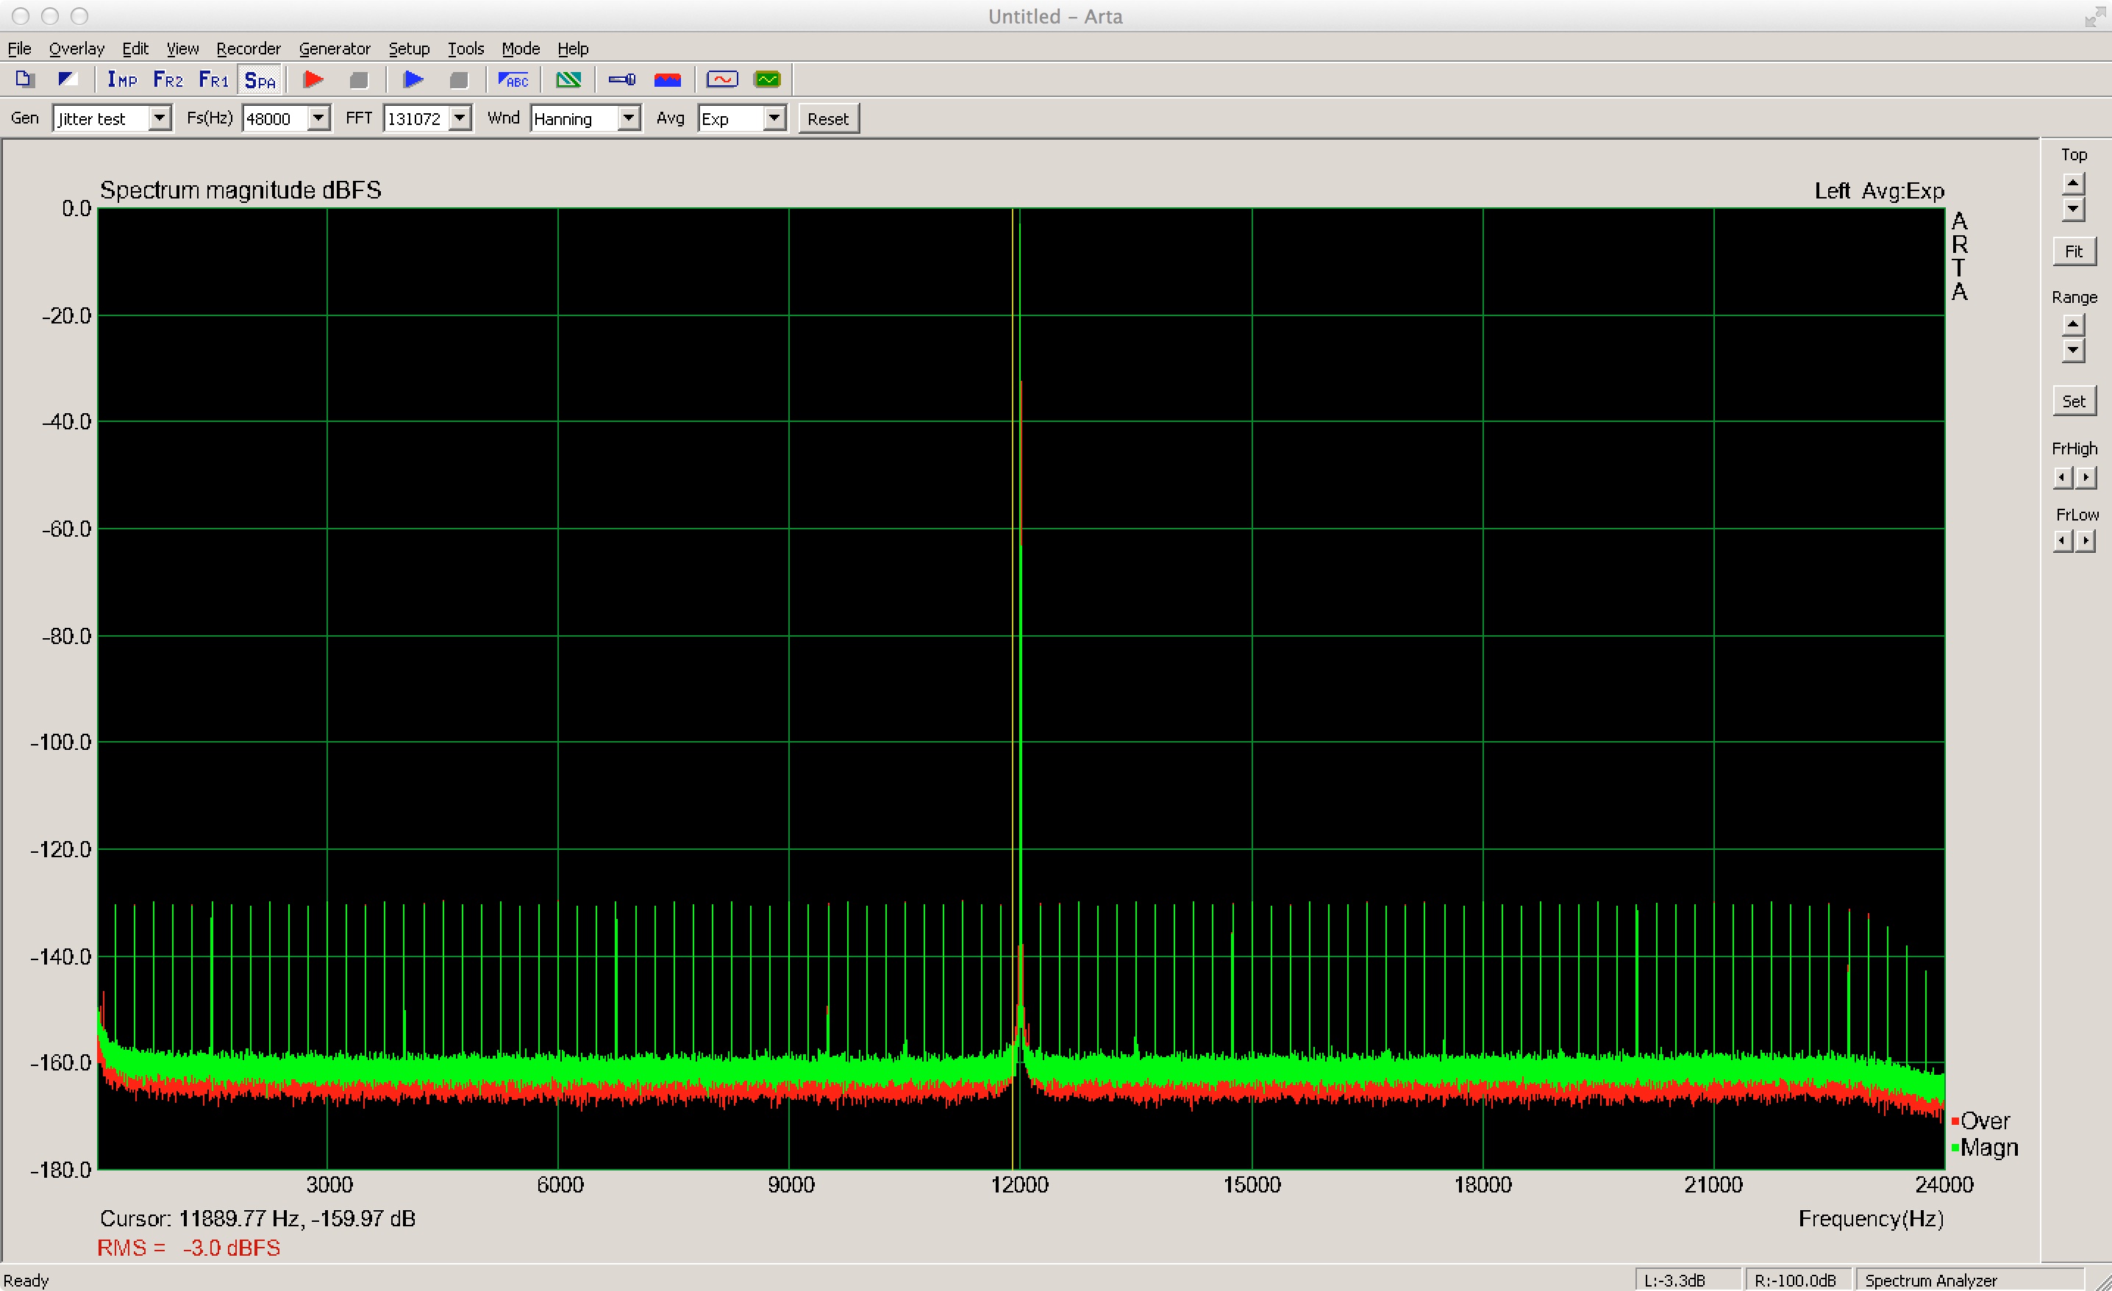Open the Gen Jitter test dropdown

160,118
